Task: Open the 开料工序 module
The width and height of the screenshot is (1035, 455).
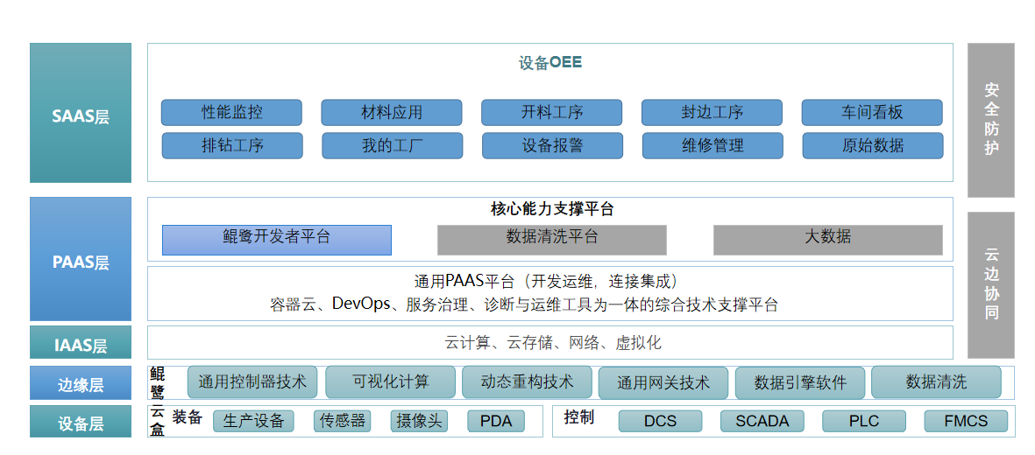Action: pyautogui.click(x=551, y=113)
